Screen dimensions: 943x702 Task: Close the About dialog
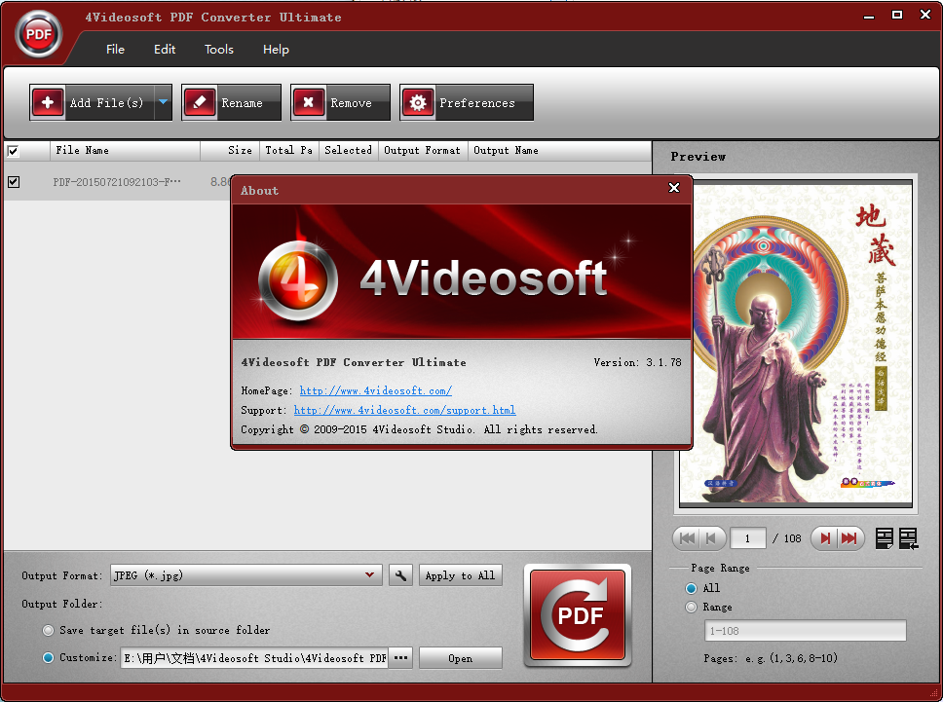pos(674,189)
